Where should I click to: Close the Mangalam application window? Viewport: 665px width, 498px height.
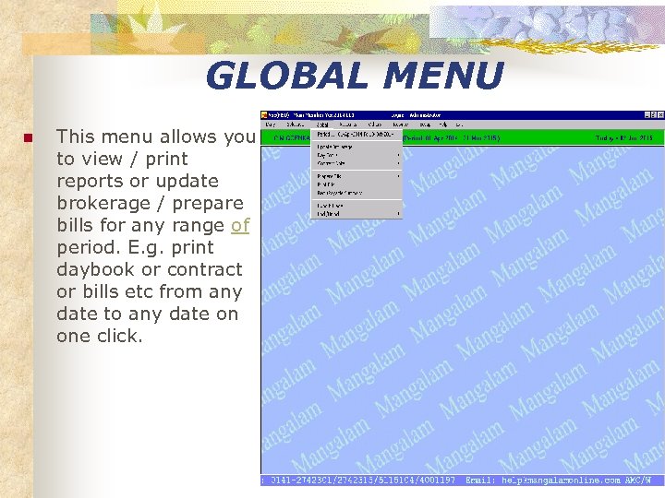pos(660,115)
